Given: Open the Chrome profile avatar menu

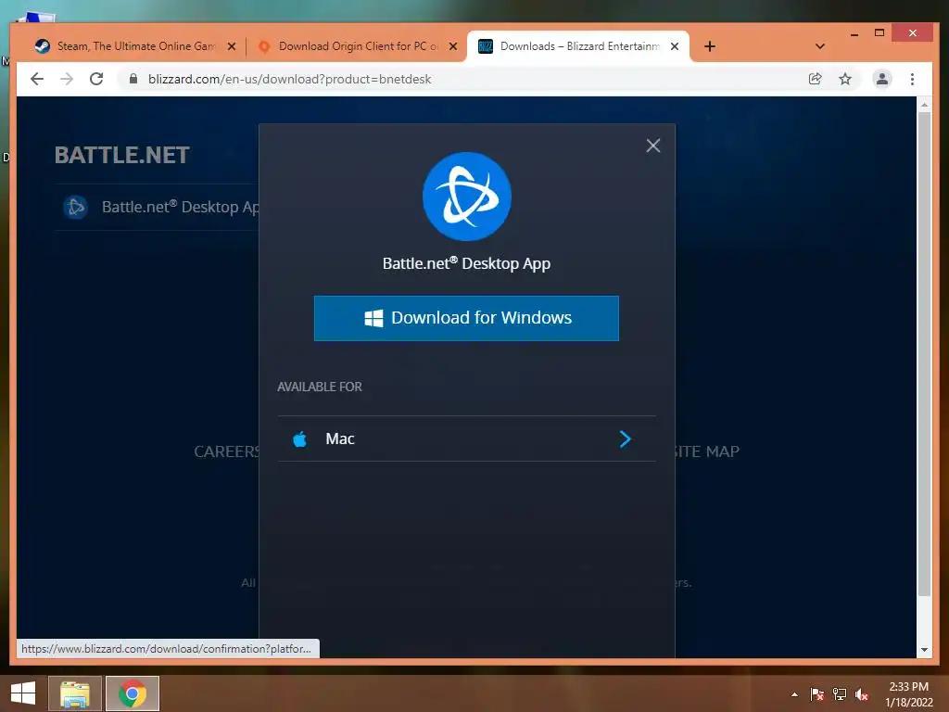Looking at the screenshot, I should (x=882, y=79).
